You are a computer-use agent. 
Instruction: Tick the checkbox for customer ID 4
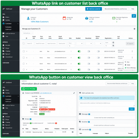point(24,69)
